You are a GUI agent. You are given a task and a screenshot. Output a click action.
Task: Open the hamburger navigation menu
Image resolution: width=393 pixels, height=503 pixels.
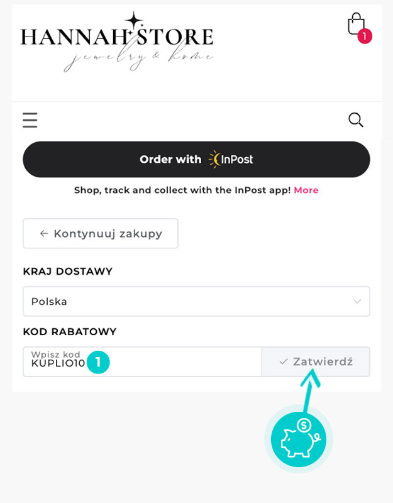[x=30, y=119]
